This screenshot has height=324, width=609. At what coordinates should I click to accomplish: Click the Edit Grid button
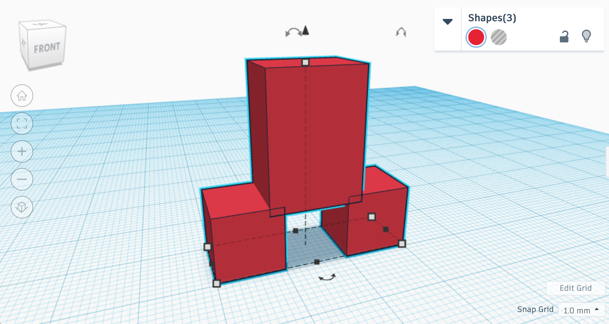click(575, 288)
